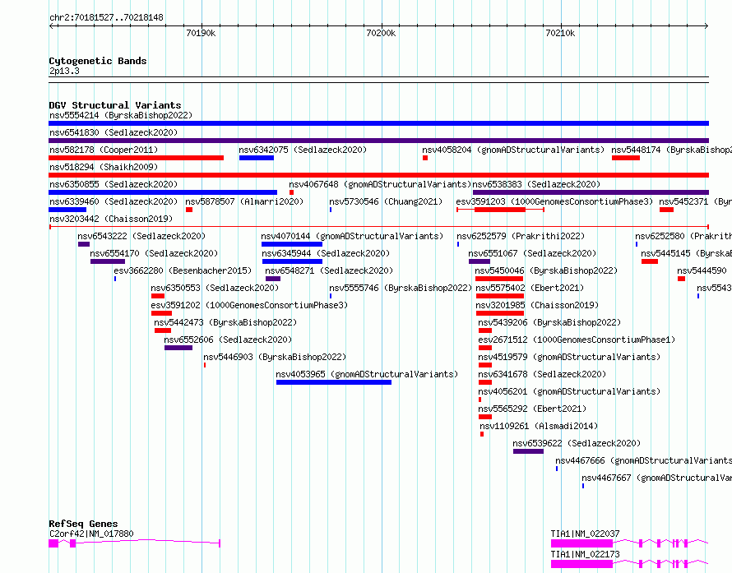732x573 pixels.
Task: Open nsv6551067 (Sedlazeck2020) label
Action: 532,253
